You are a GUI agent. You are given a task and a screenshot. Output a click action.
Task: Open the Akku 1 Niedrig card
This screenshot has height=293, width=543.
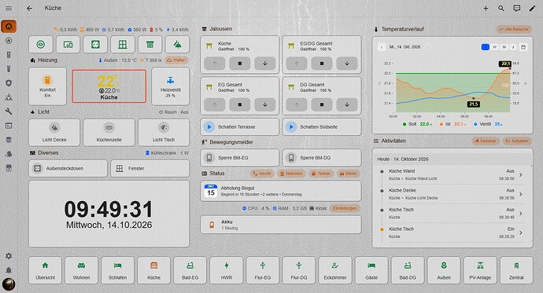click(280, 225)
